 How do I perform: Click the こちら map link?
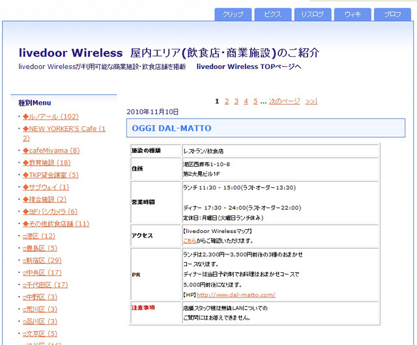(190, 241)
